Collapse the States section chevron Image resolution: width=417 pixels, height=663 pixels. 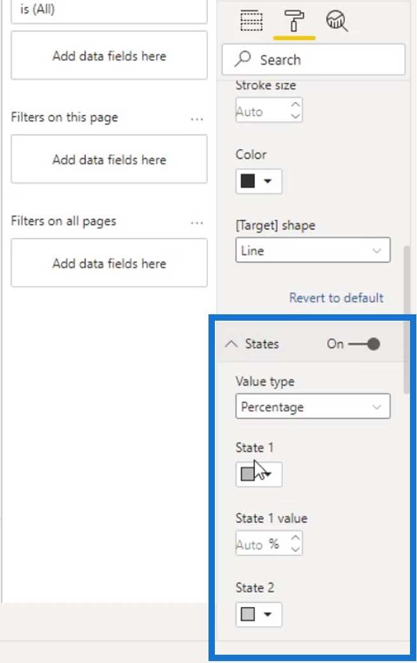click(231, 344)
